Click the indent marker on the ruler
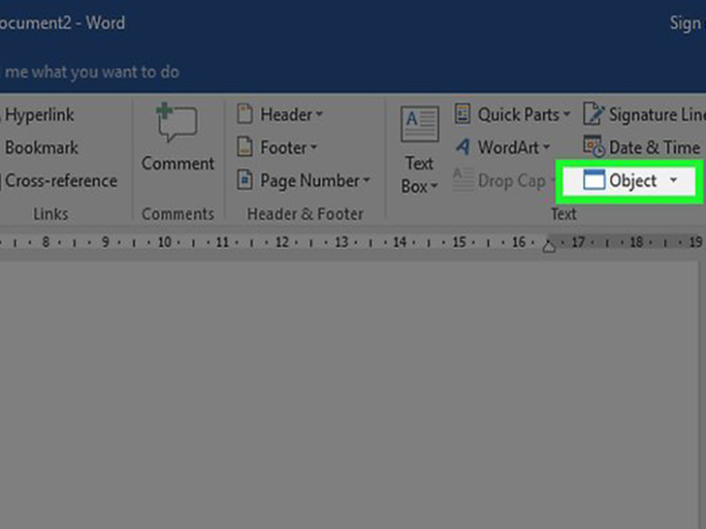 tap(549, 246)
